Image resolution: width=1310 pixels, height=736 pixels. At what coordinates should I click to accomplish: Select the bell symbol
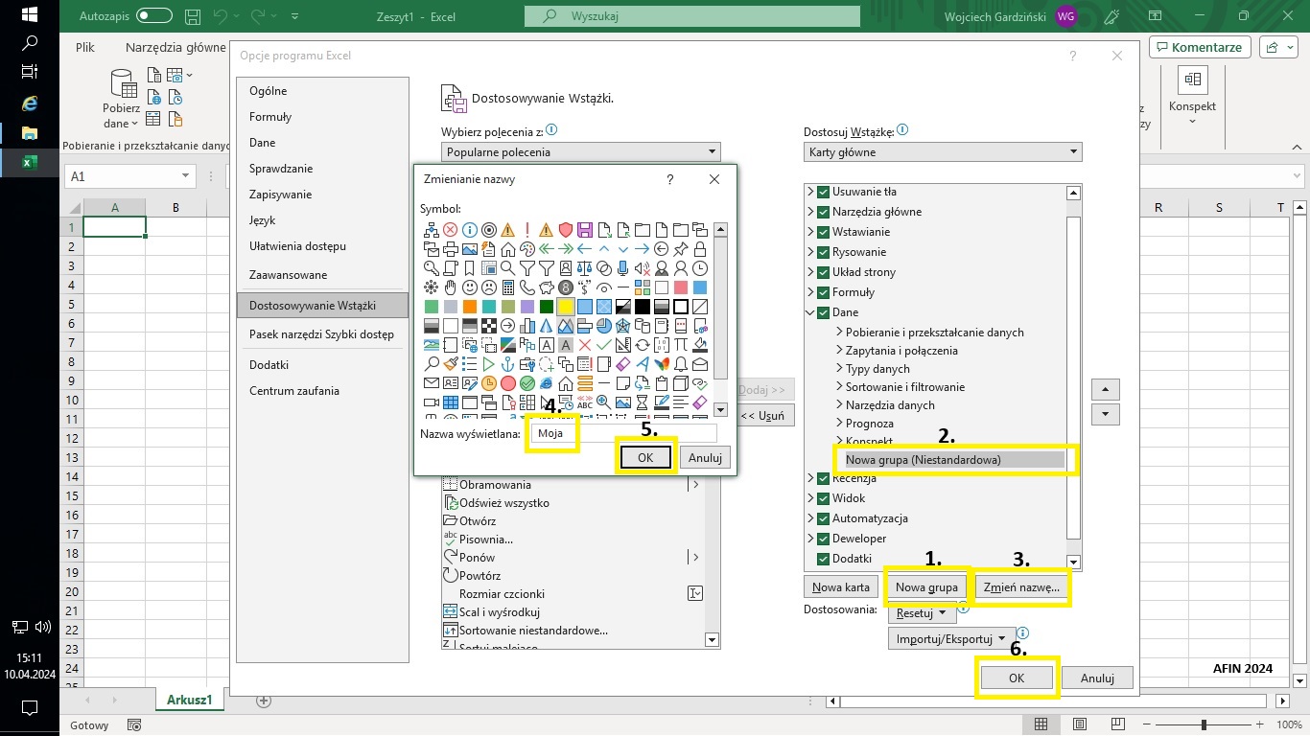coord(681,364)
